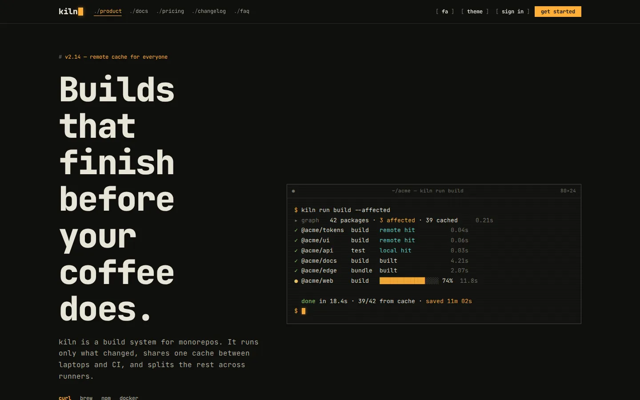Click the @acme/api checkmark icon

coord(296,251)
